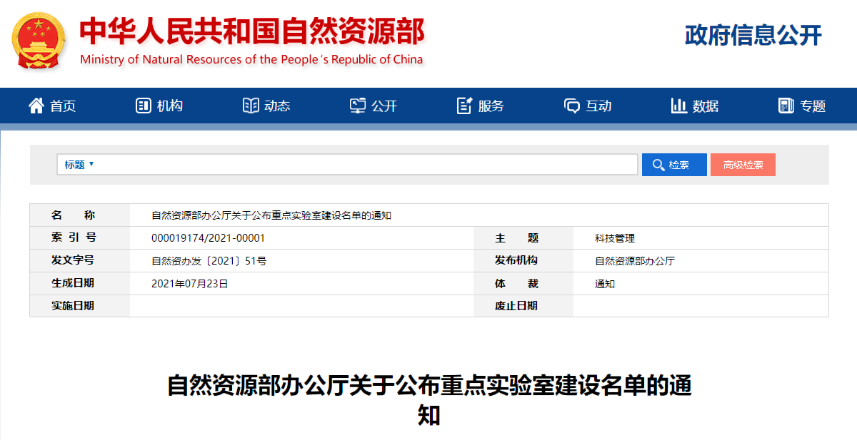Image resolution: width=857 pixels, height=440 pixels.
Task: Click the large article headline
Action: pyautogui.click(x=429, y=400)
